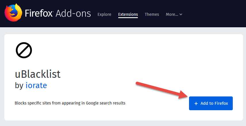Click the chevron next to More…
Screen dimensions: 246x126
tap(181, 15)
